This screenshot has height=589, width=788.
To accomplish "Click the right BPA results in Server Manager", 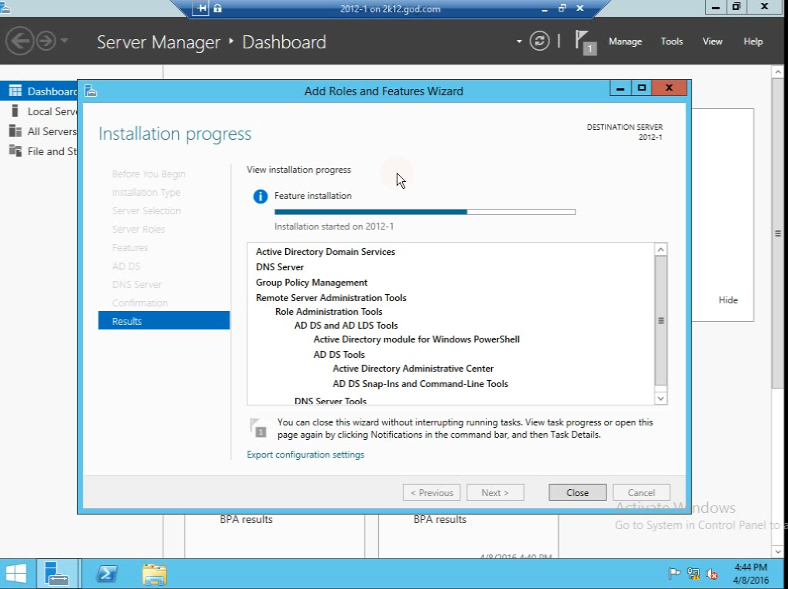I will coord(440,520).
